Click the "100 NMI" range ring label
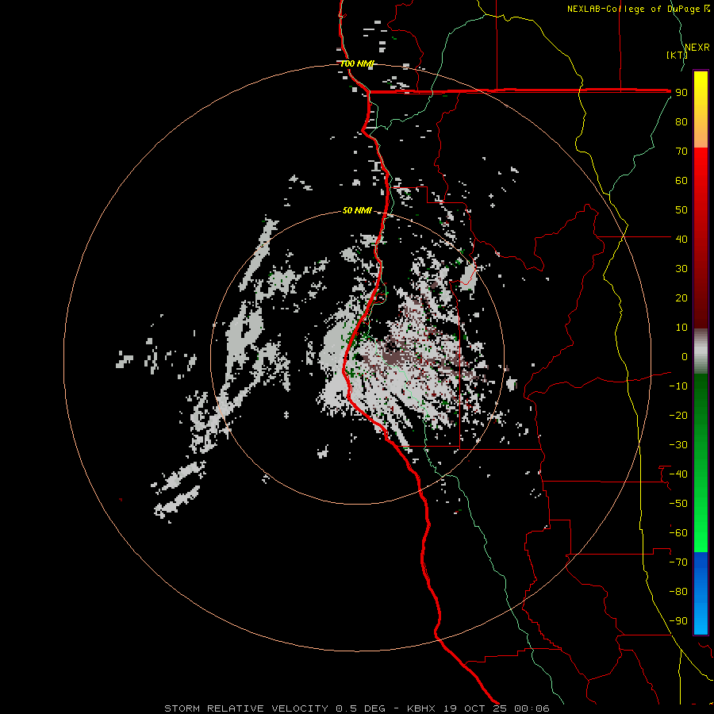Image resolution: width=714 pixels, height=714 pixels. [x=357, y=63]
